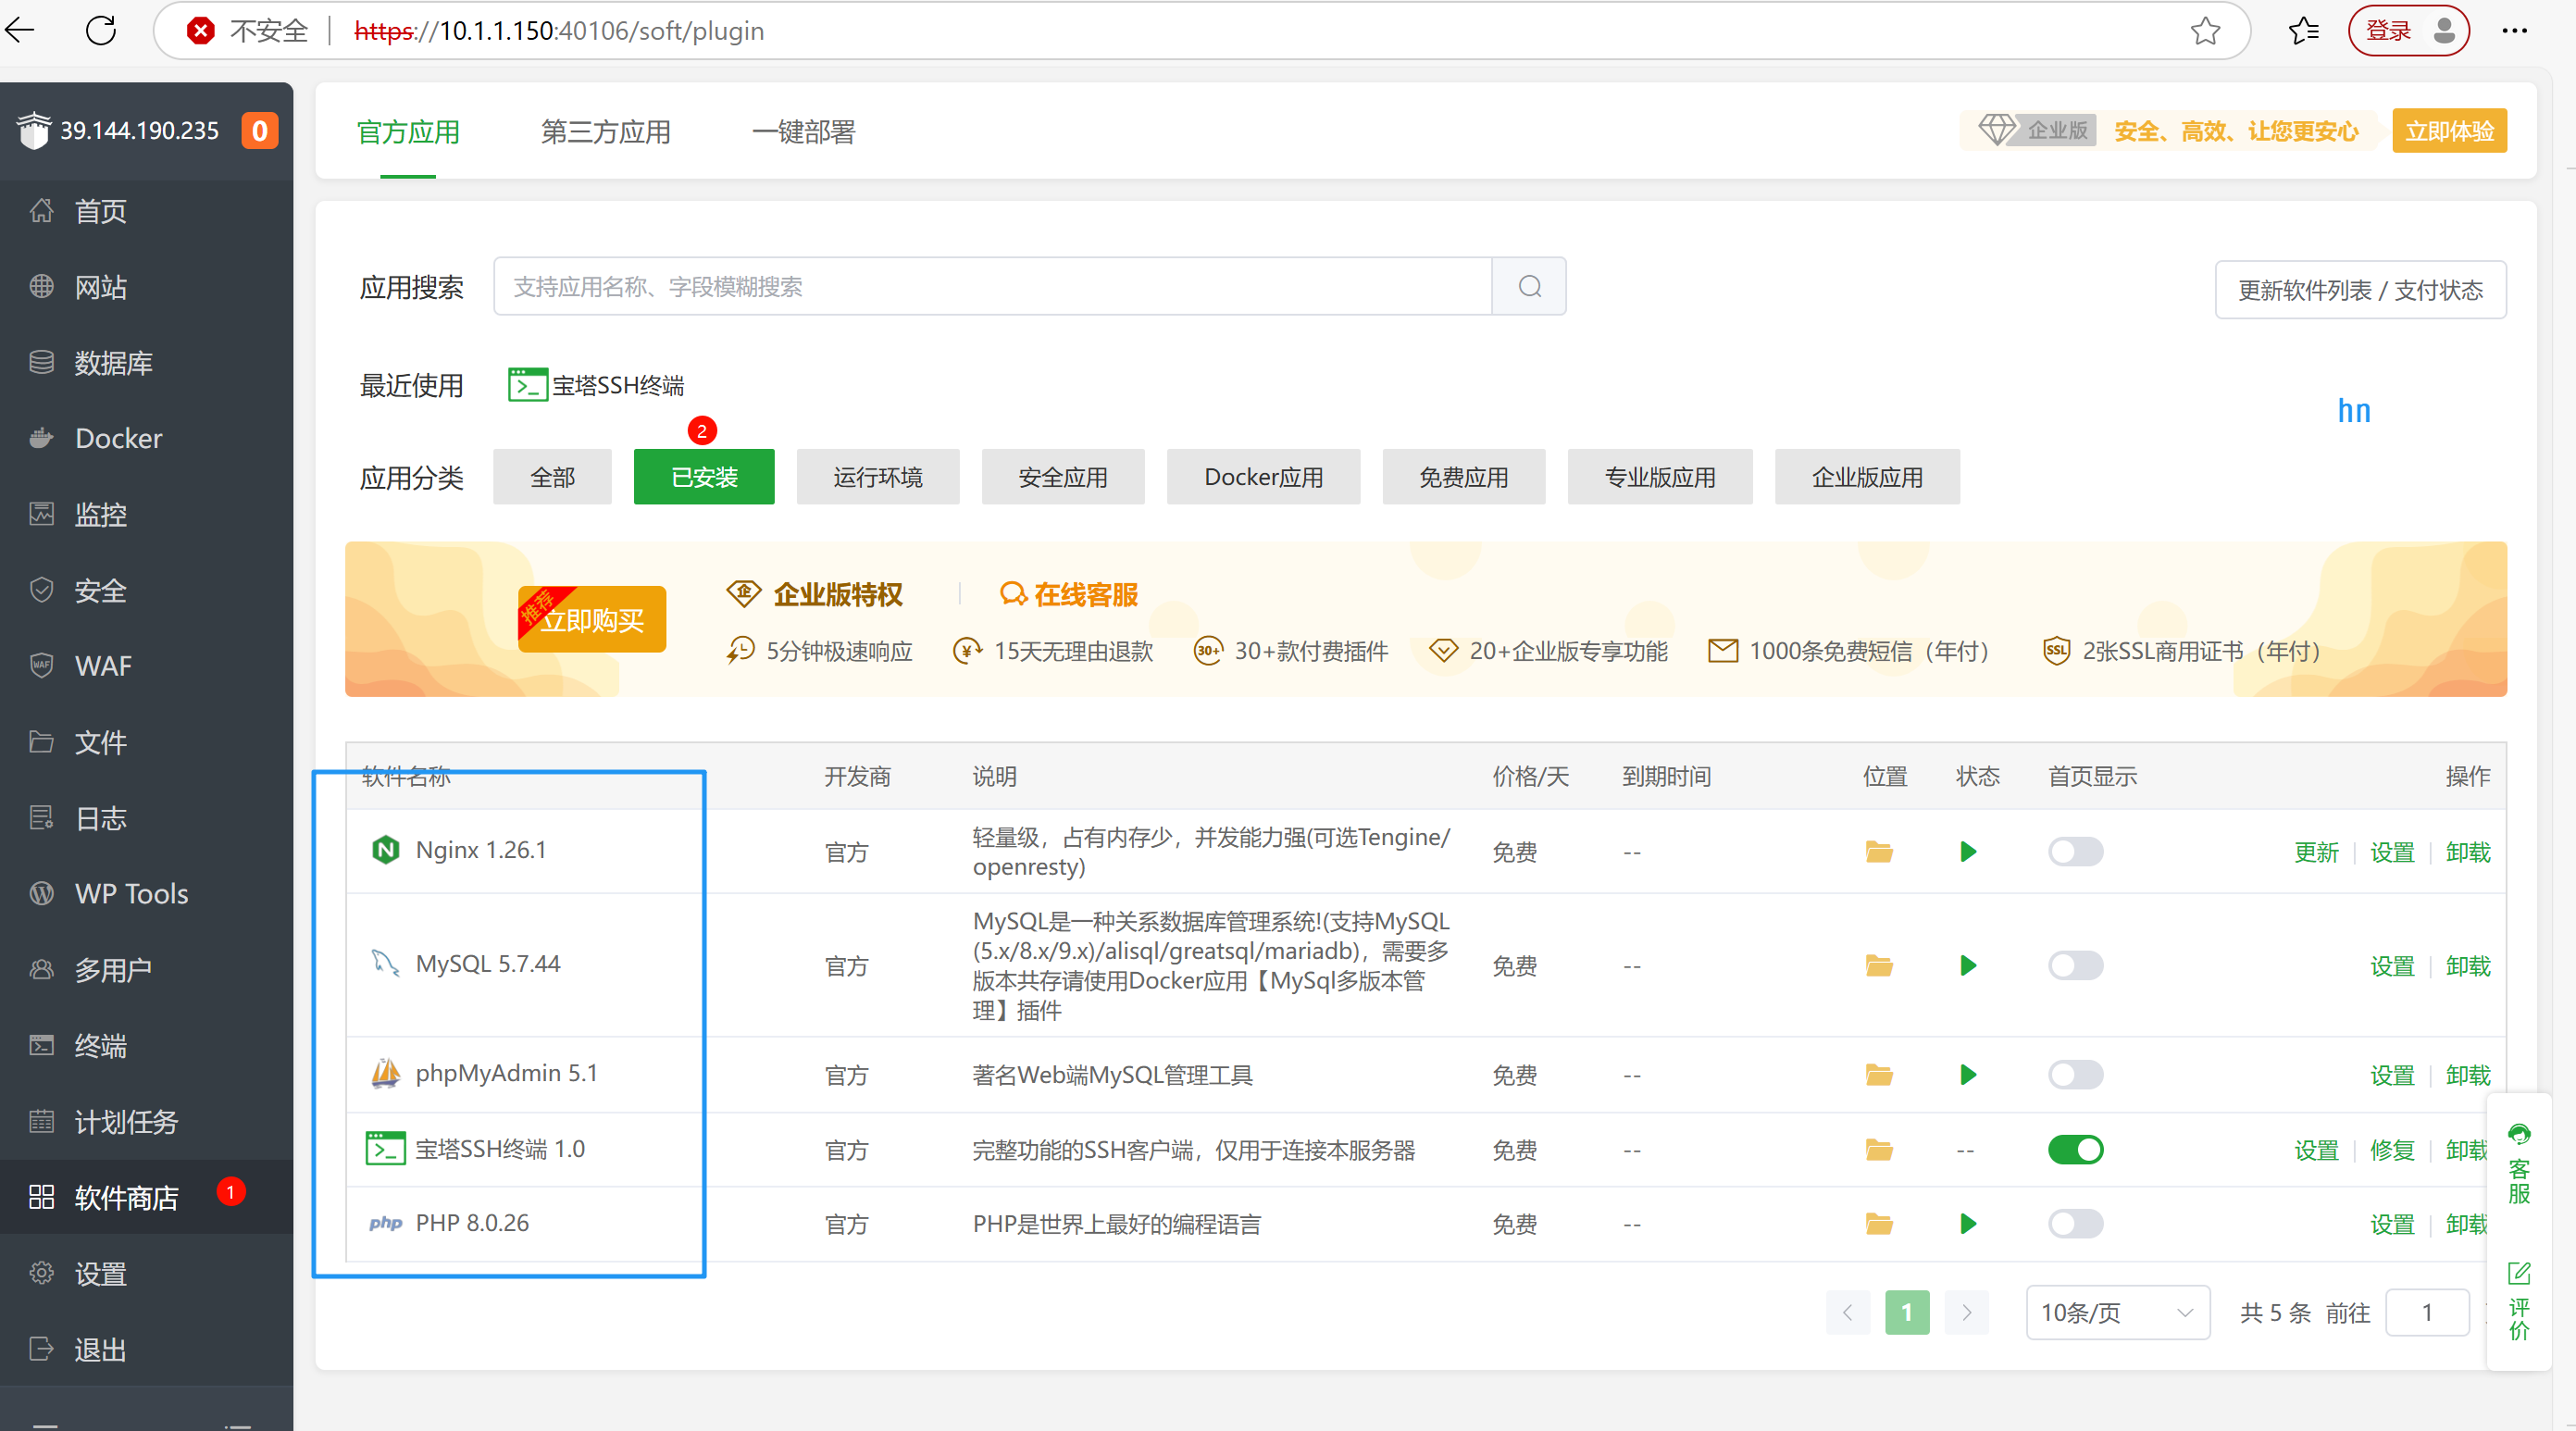Open the Nginx folder location icon
2576x1431 pixels.
(x=1878, y=852)
